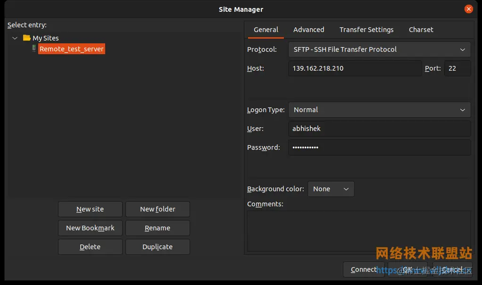Open the Logon Type dropdown

point(379,110)
